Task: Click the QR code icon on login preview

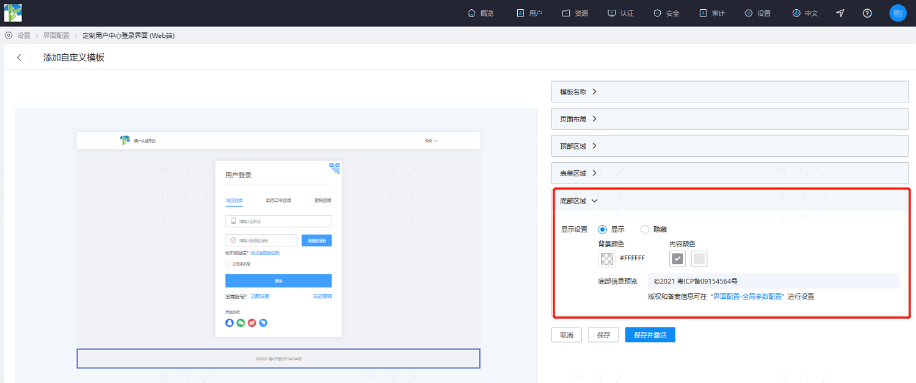Action: pyautogui.click(x=335, y=168)
